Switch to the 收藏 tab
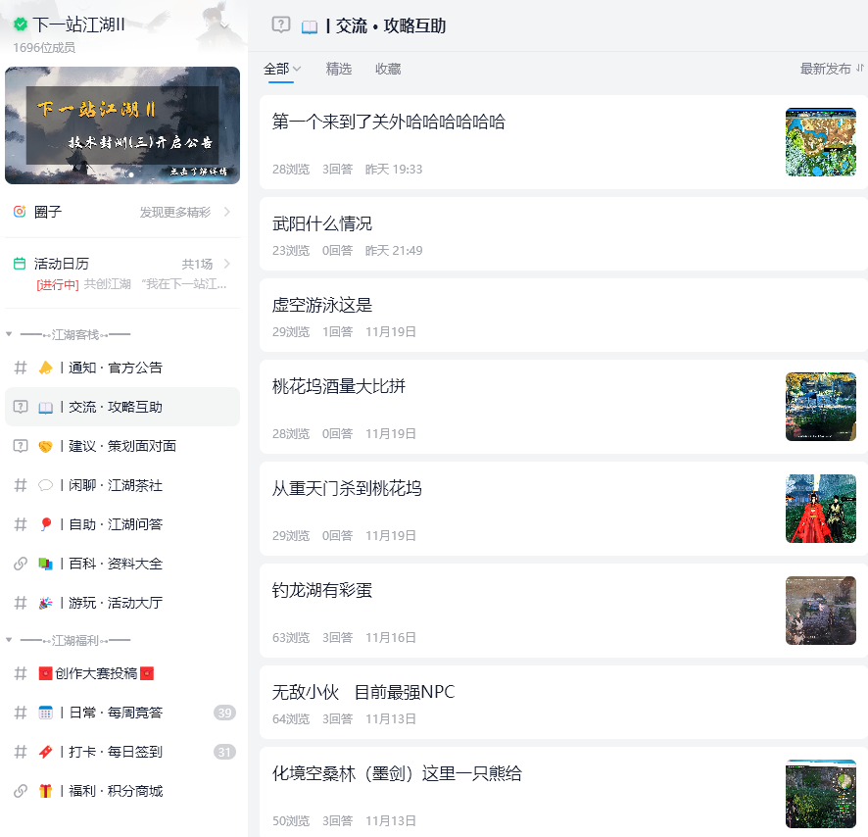The width and height of the screenshot is (868, 837). pyautogui.click(x=388, y=69)
